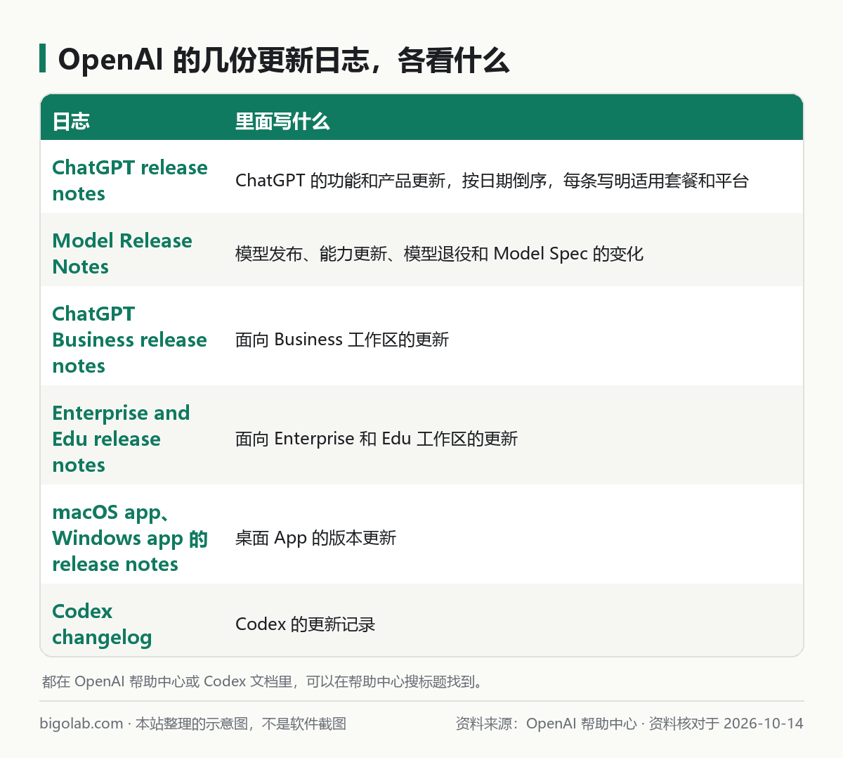Select the 'macOS app、Windows app 的 release notes' cell
The width and height of the screenshot is (843, 758).
(130, 538)
